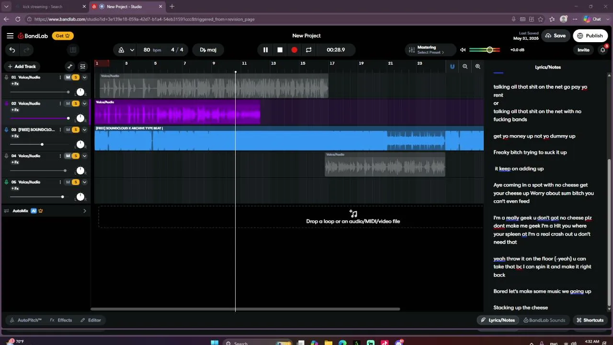613x345 pixels.
Task: Adjust the master volume slider
Action: (485, 50)
